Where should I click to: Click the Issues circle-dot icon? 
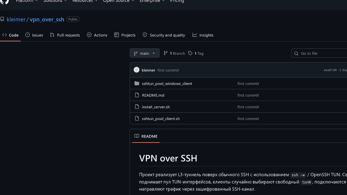27,35
